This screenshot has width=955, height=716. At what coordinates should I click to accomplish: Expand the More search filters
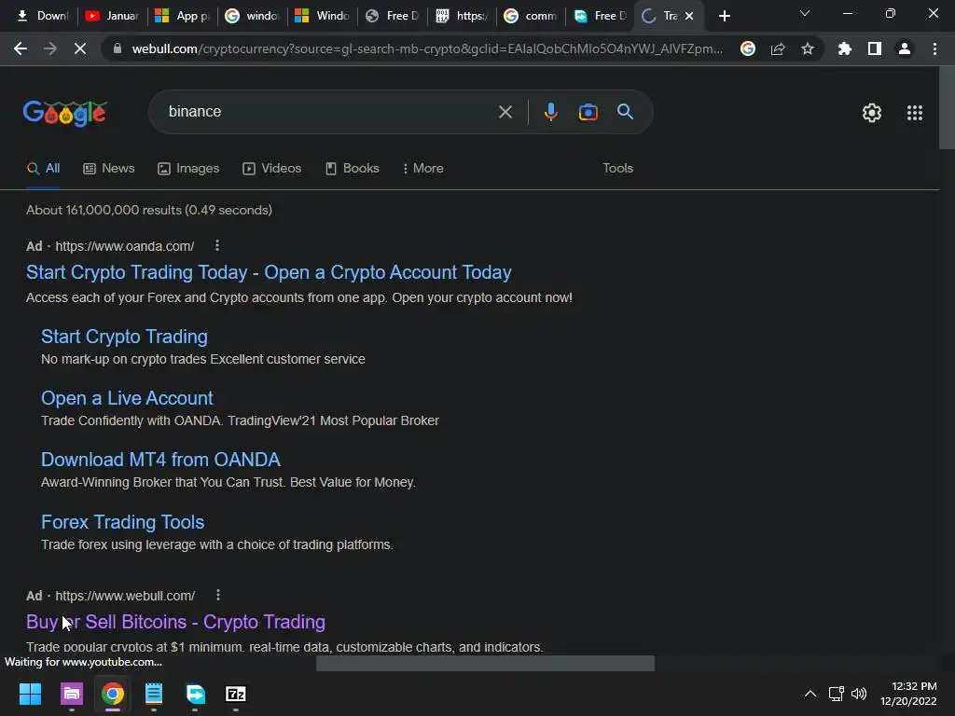click(422, 168)
